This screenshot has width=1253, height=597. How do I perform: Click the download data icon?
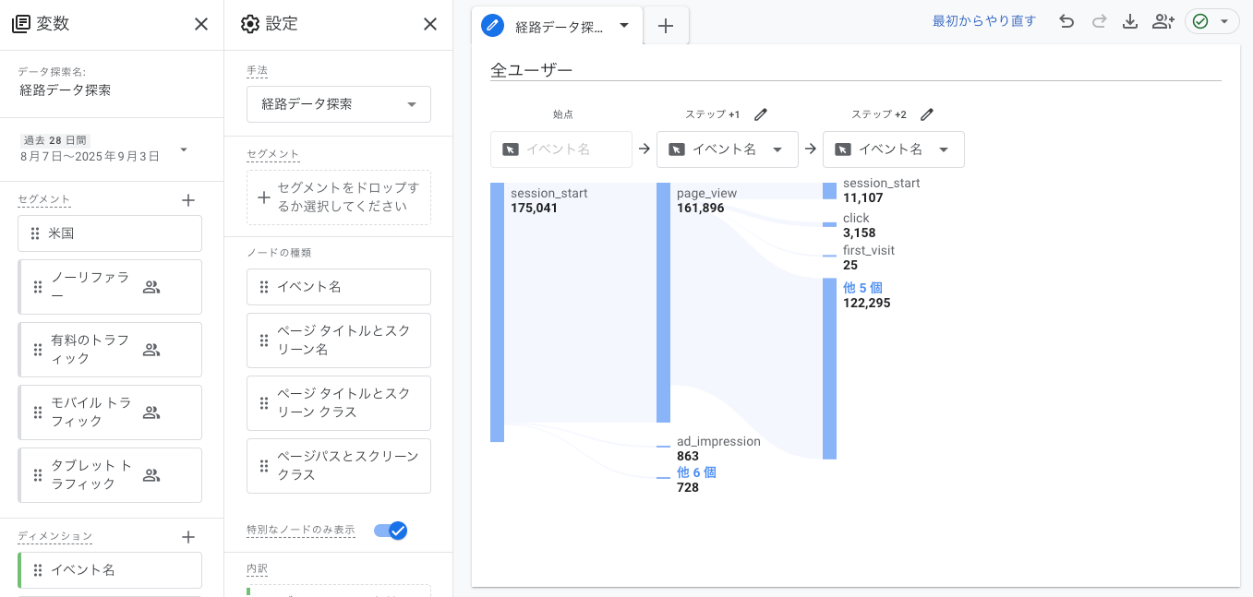pos(1130,20)
